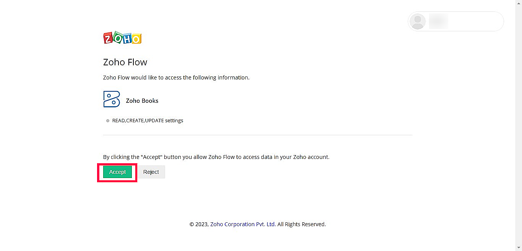Click the Zoho Books app icon

tap(112, 99)
